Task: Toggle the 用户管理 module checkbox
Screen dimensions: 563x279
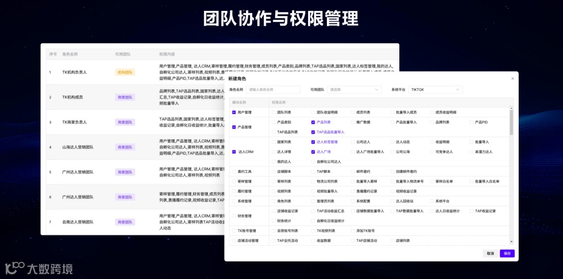Action: click(x=234, y=112)
